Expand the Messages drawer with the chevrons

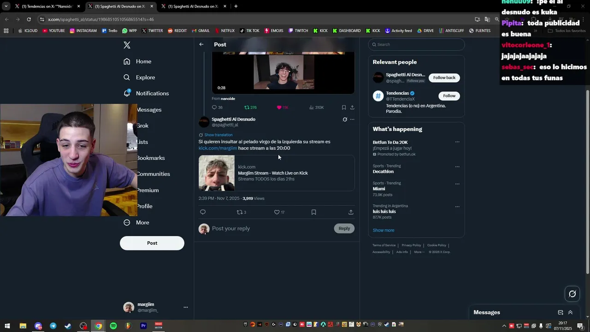570,312
